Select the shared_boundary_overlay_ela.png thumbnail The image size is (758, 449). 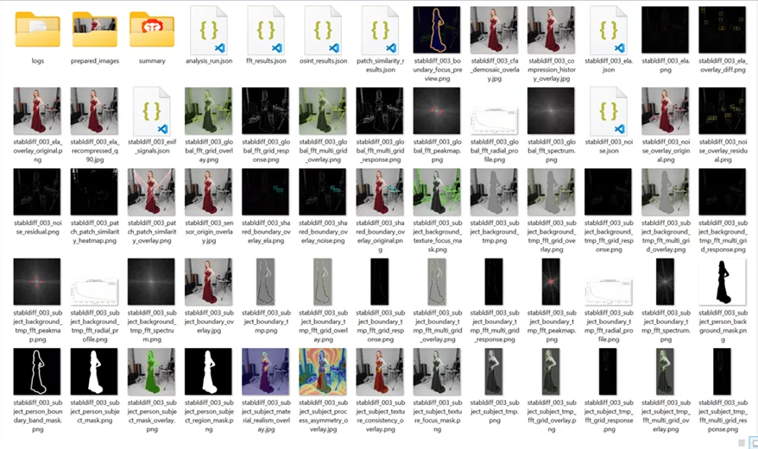tap(265, 191)
